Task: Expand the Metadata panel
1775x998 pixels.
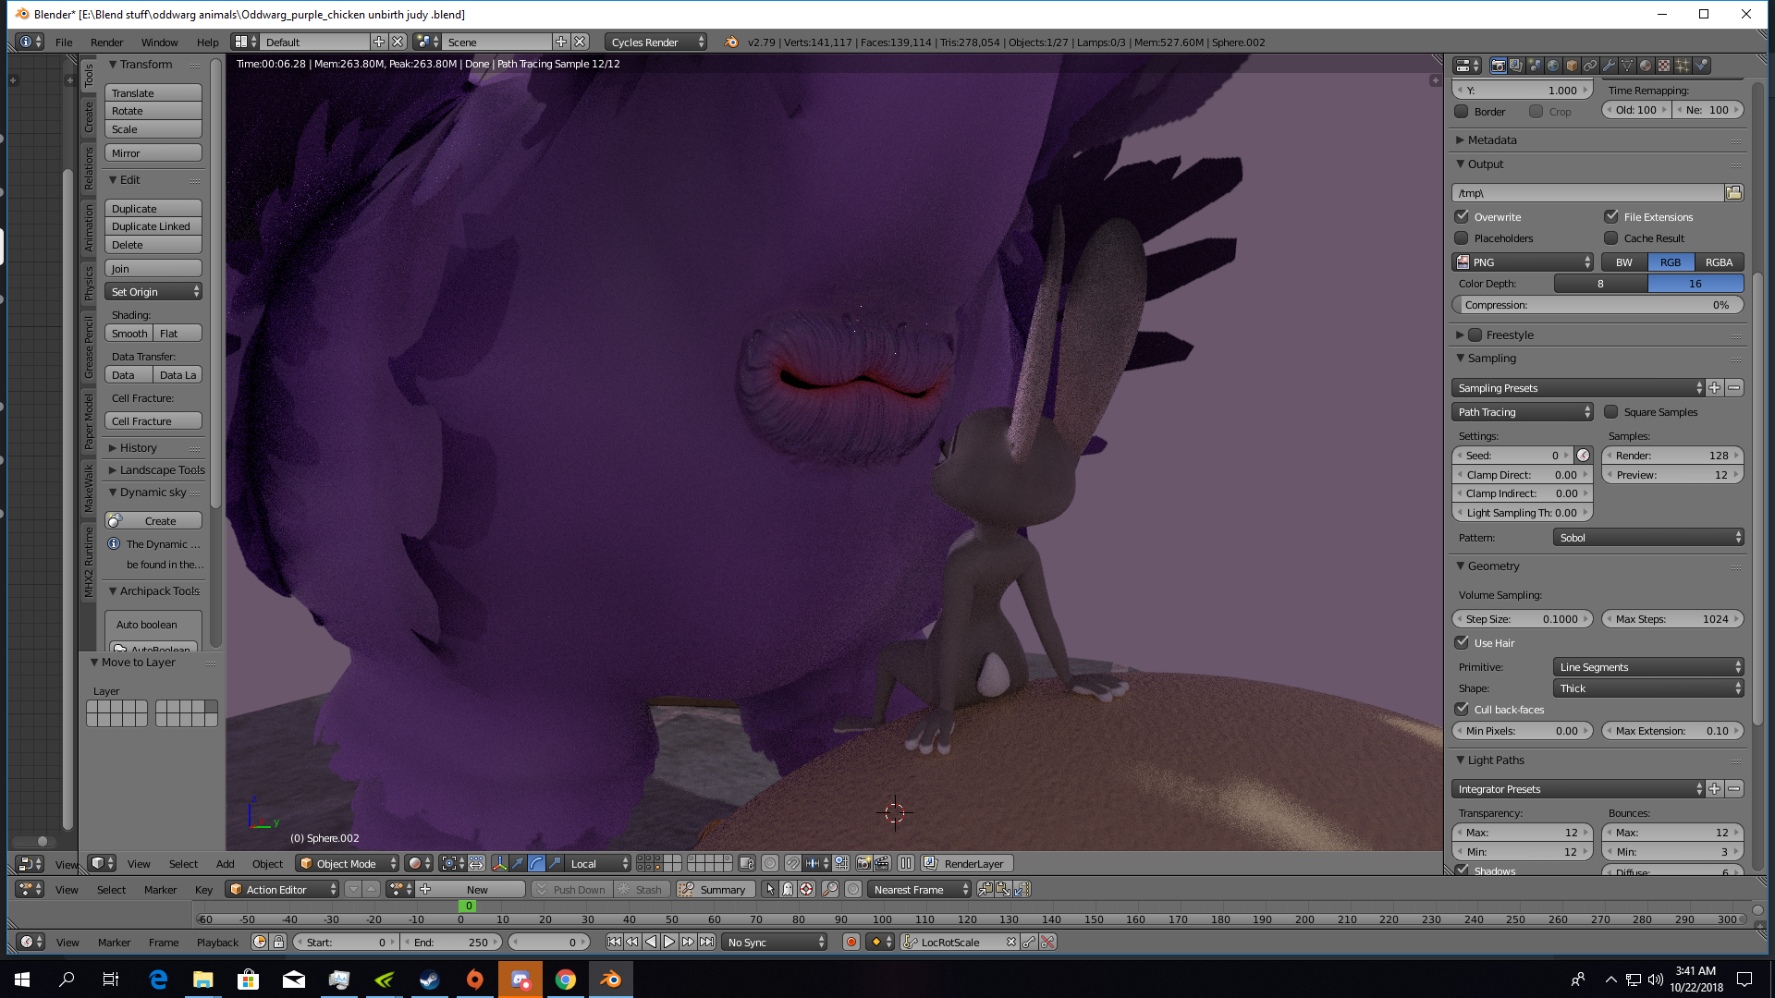Action: 1491,140
